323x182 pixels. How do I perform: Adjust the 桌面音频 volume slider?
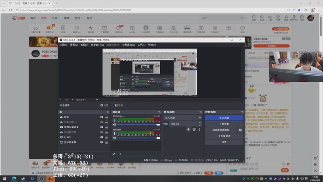(138, 138)
